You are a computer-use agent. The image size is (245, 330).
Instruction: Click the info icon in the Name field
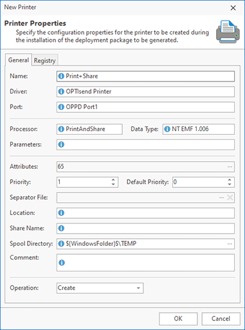coord(61,76)
